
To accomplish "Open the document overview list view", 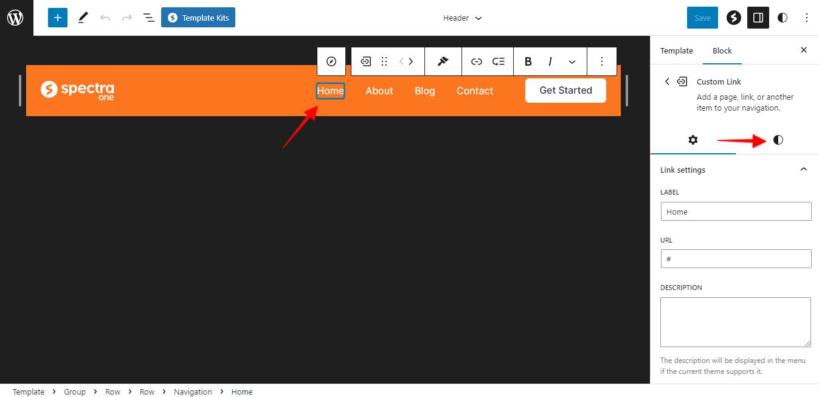I will click(x=149, y=18).
